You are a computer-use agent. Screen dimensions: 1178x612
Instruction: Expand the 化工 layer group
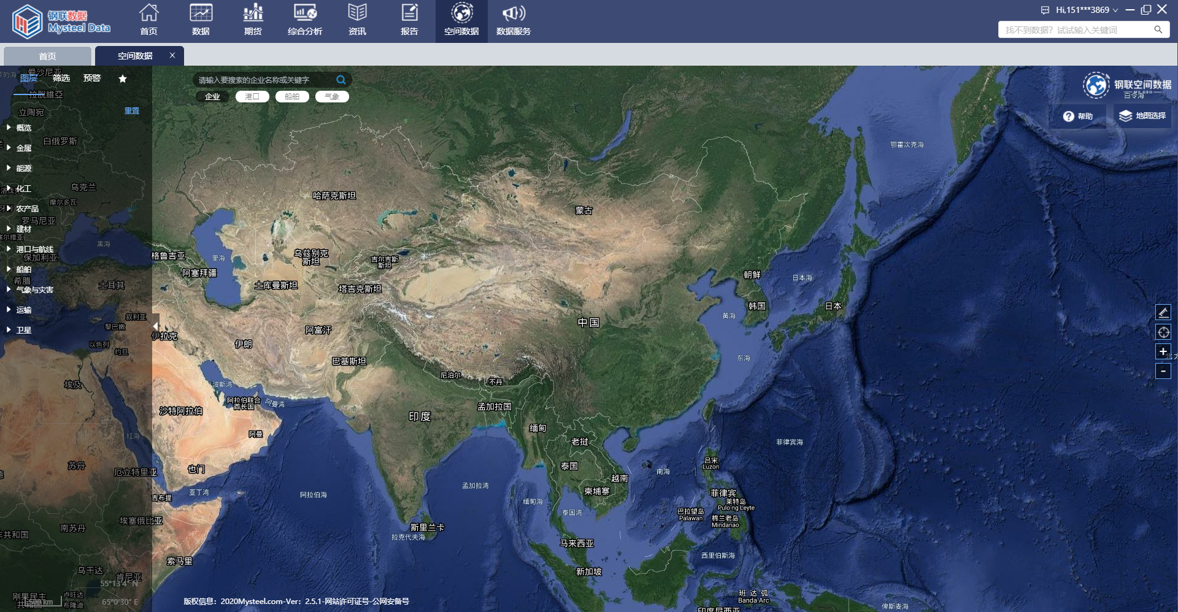coord(9,188)
